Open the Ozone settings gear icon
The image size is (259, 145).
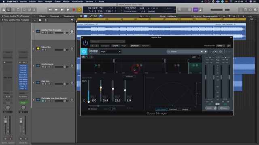(x=221, y=52)
